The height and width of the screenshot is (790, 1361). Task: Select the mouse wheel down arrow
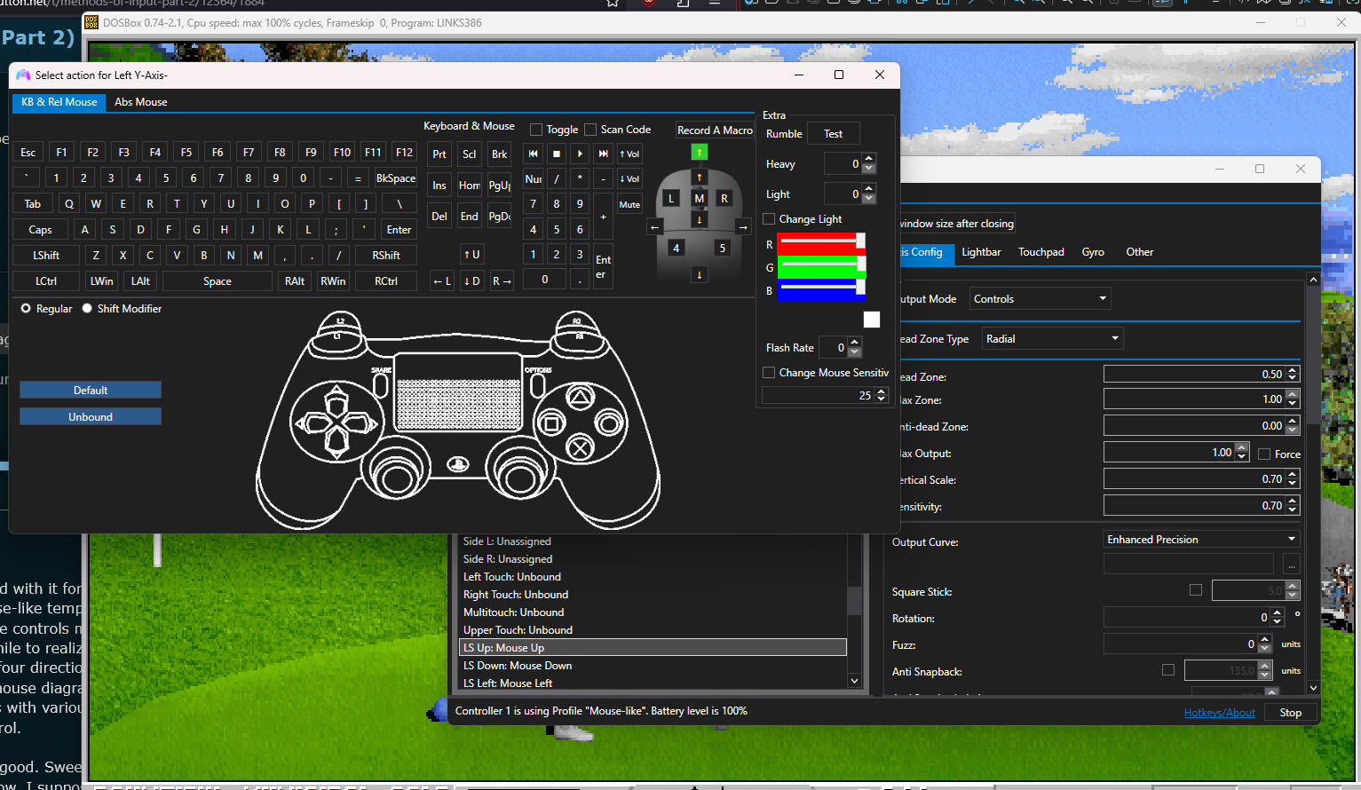pos(700,219)
